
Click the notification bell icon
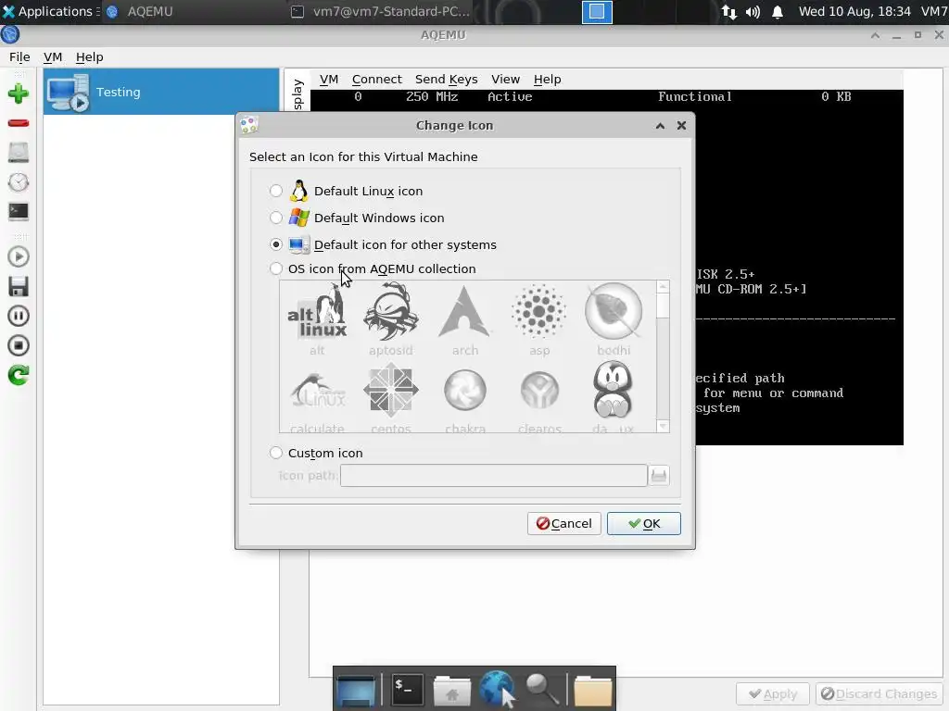coord(778,11)
